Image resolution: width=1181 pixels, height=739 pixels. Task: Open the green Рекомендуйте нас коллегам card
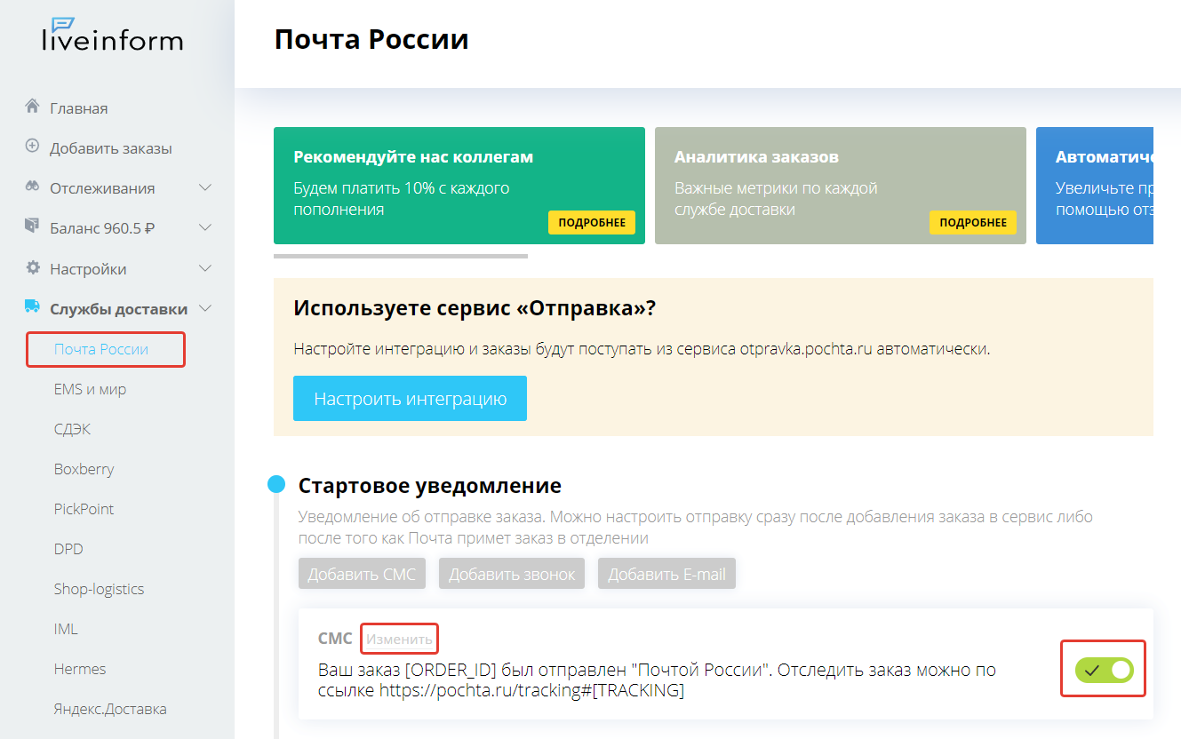[x=459, y=186]
